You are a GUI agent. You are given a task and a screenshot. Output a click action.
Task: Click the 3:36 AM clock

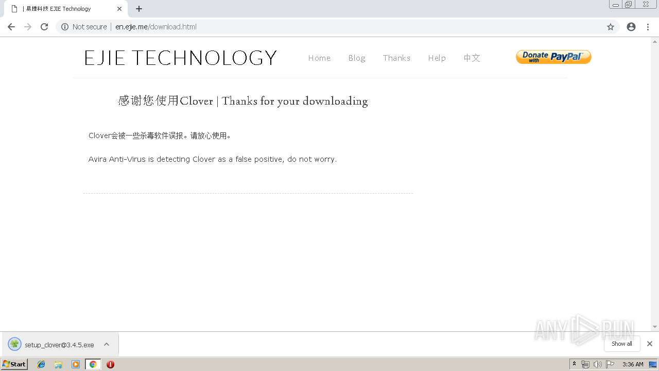coord(633,364)
